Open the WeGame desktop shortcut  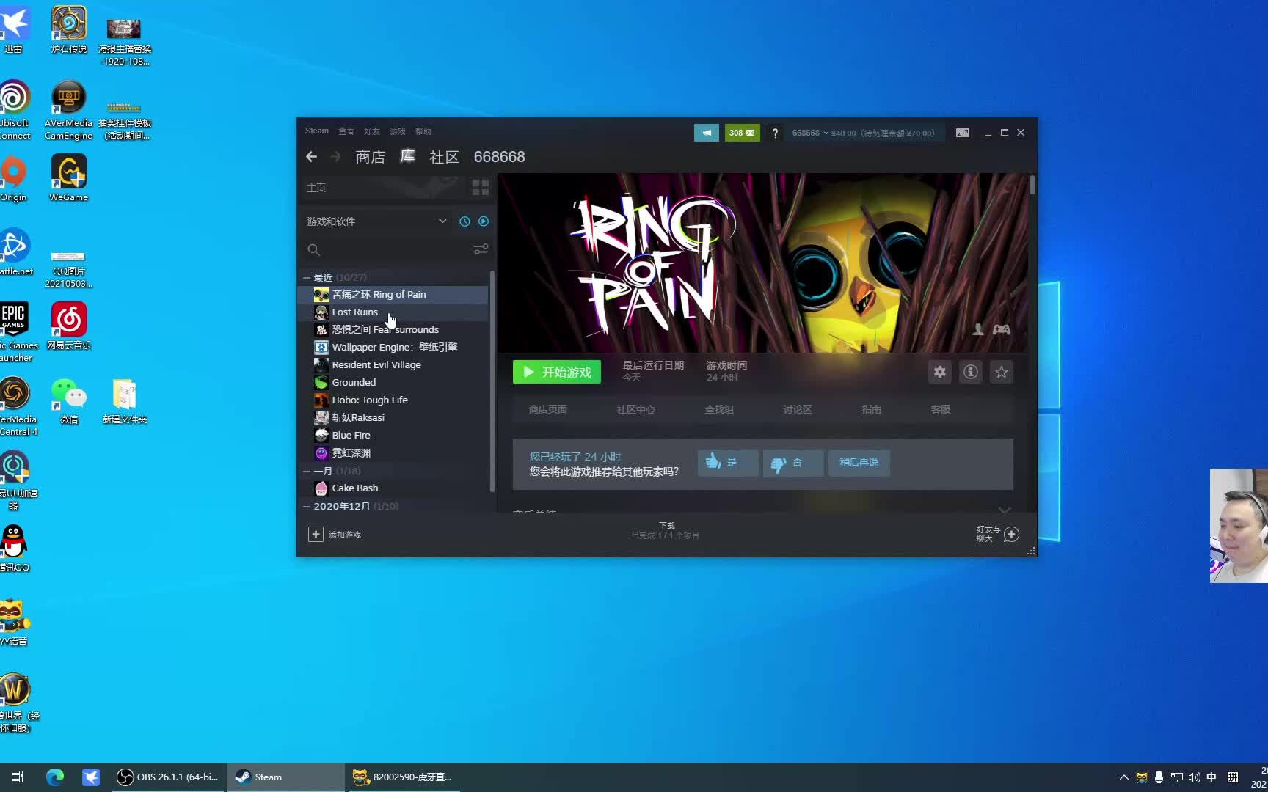pos(68,178)
